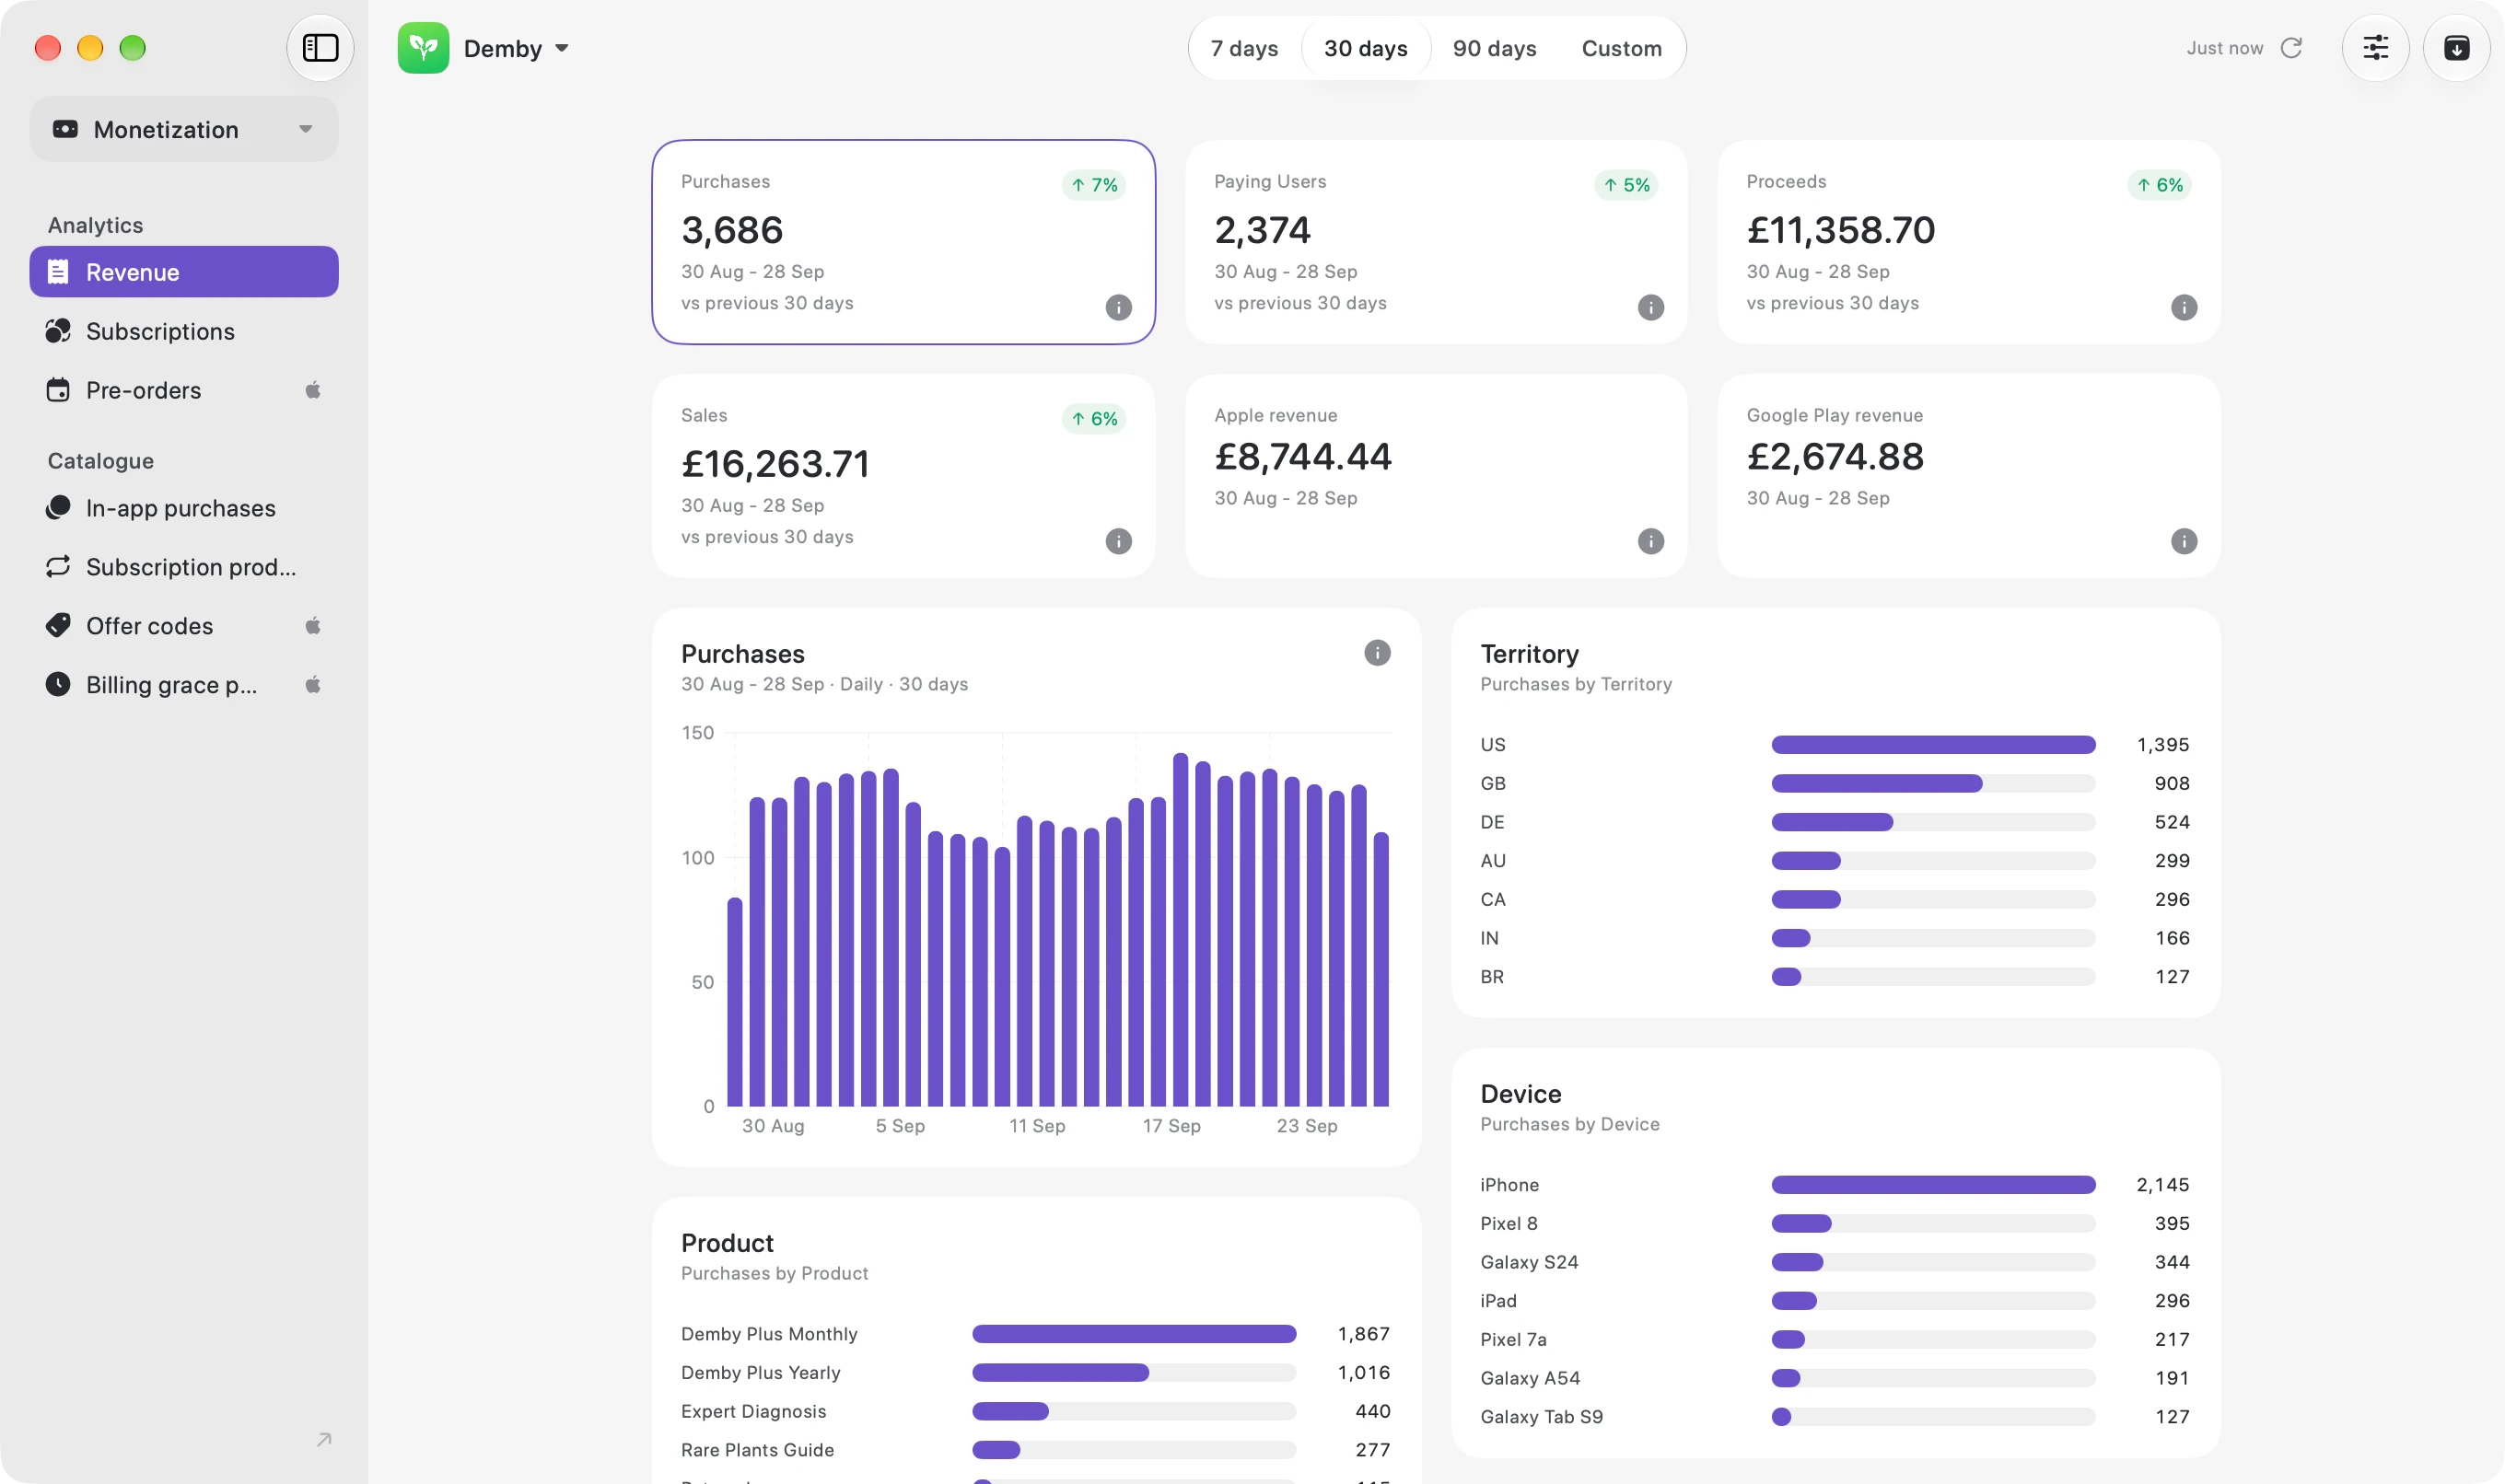
Task: Open Subscription products catalogue item
Action: click(x=184, y=567)
